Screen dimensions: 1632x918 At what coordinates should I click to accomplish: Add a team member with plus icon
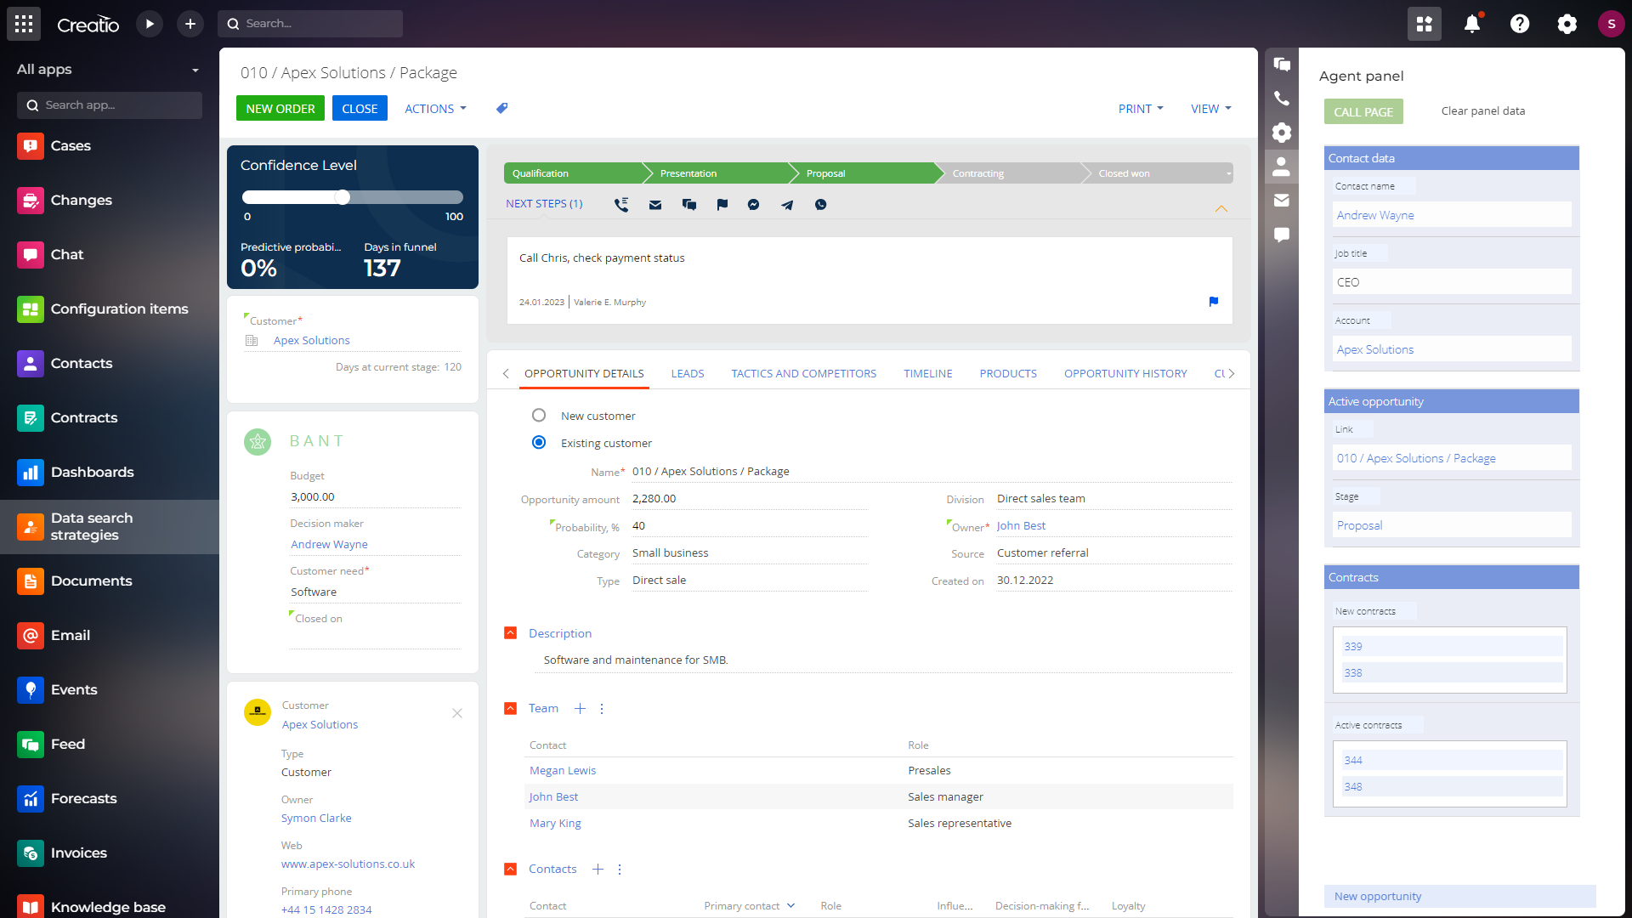click(580, 709)
